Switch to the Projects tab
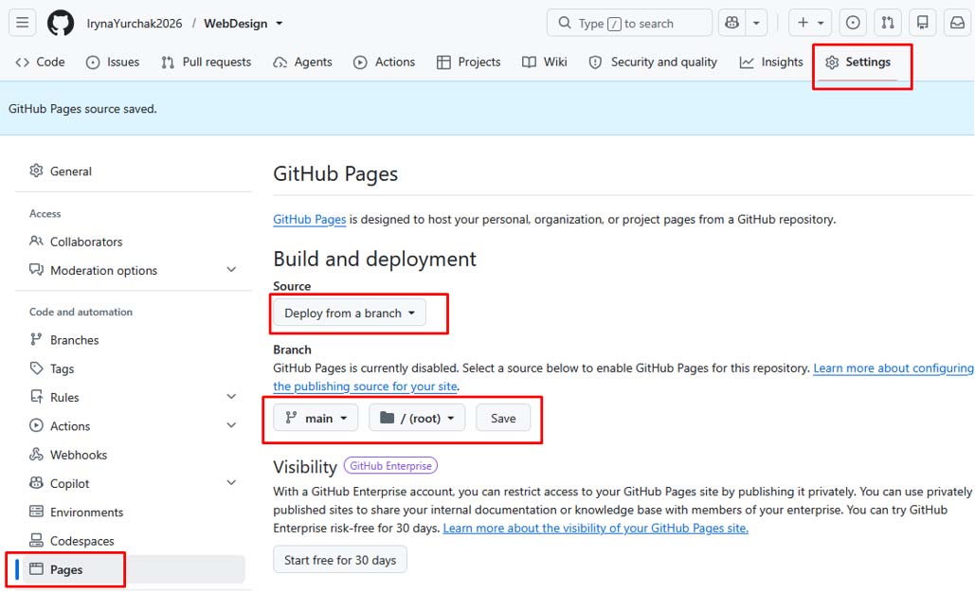This screenshot has height=593, width=975. coord(469,63)
